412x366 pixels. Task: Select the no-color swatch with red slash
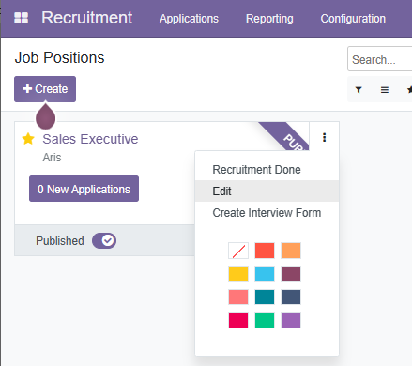238,251
